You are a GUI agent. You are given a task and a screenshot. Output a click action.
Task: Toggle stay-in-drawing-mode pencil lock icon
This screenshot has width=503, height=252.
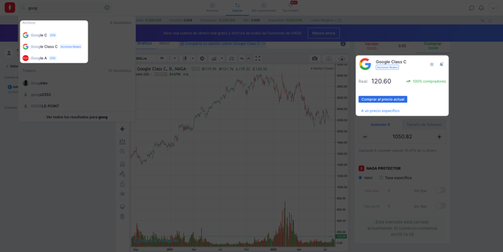point(122,174)
